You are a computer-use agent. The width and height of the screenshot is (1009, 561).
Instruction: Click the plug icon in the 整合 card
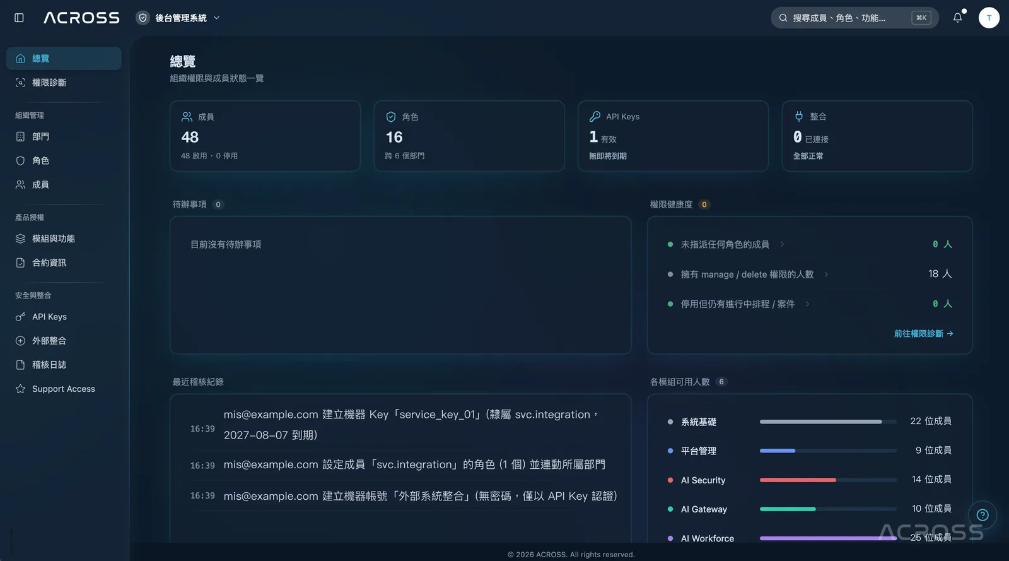pos(799,117)
